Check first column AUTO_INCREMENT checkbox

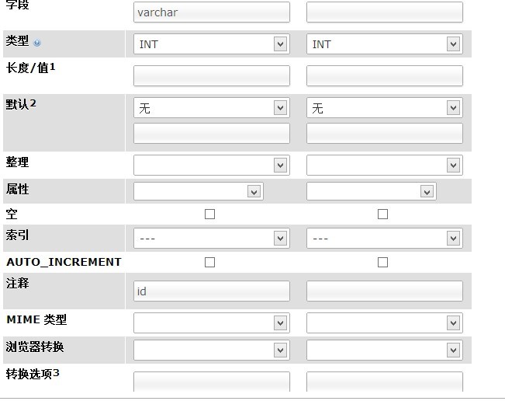[x=209, y=262]
